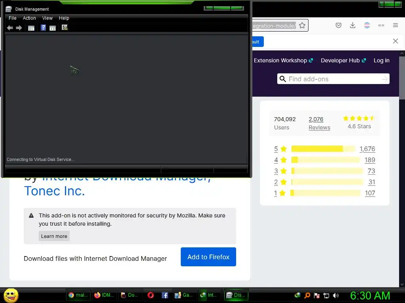
Task: Submit search with the arrow in add-ons field
Action: point(384,79)
